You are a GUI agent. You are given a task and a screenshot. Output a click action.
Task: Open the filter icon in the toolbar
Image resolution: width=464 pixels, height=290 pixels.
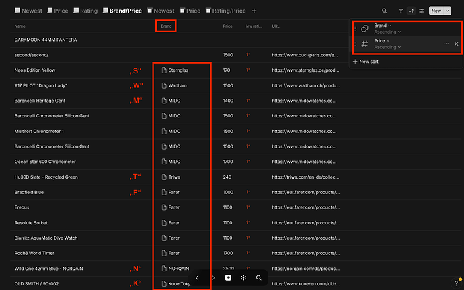point(401,11)
